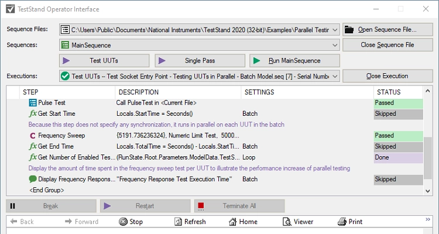Click the Frequency Sweep step icon
The image size is (439, 234).
tap(33, 136)
